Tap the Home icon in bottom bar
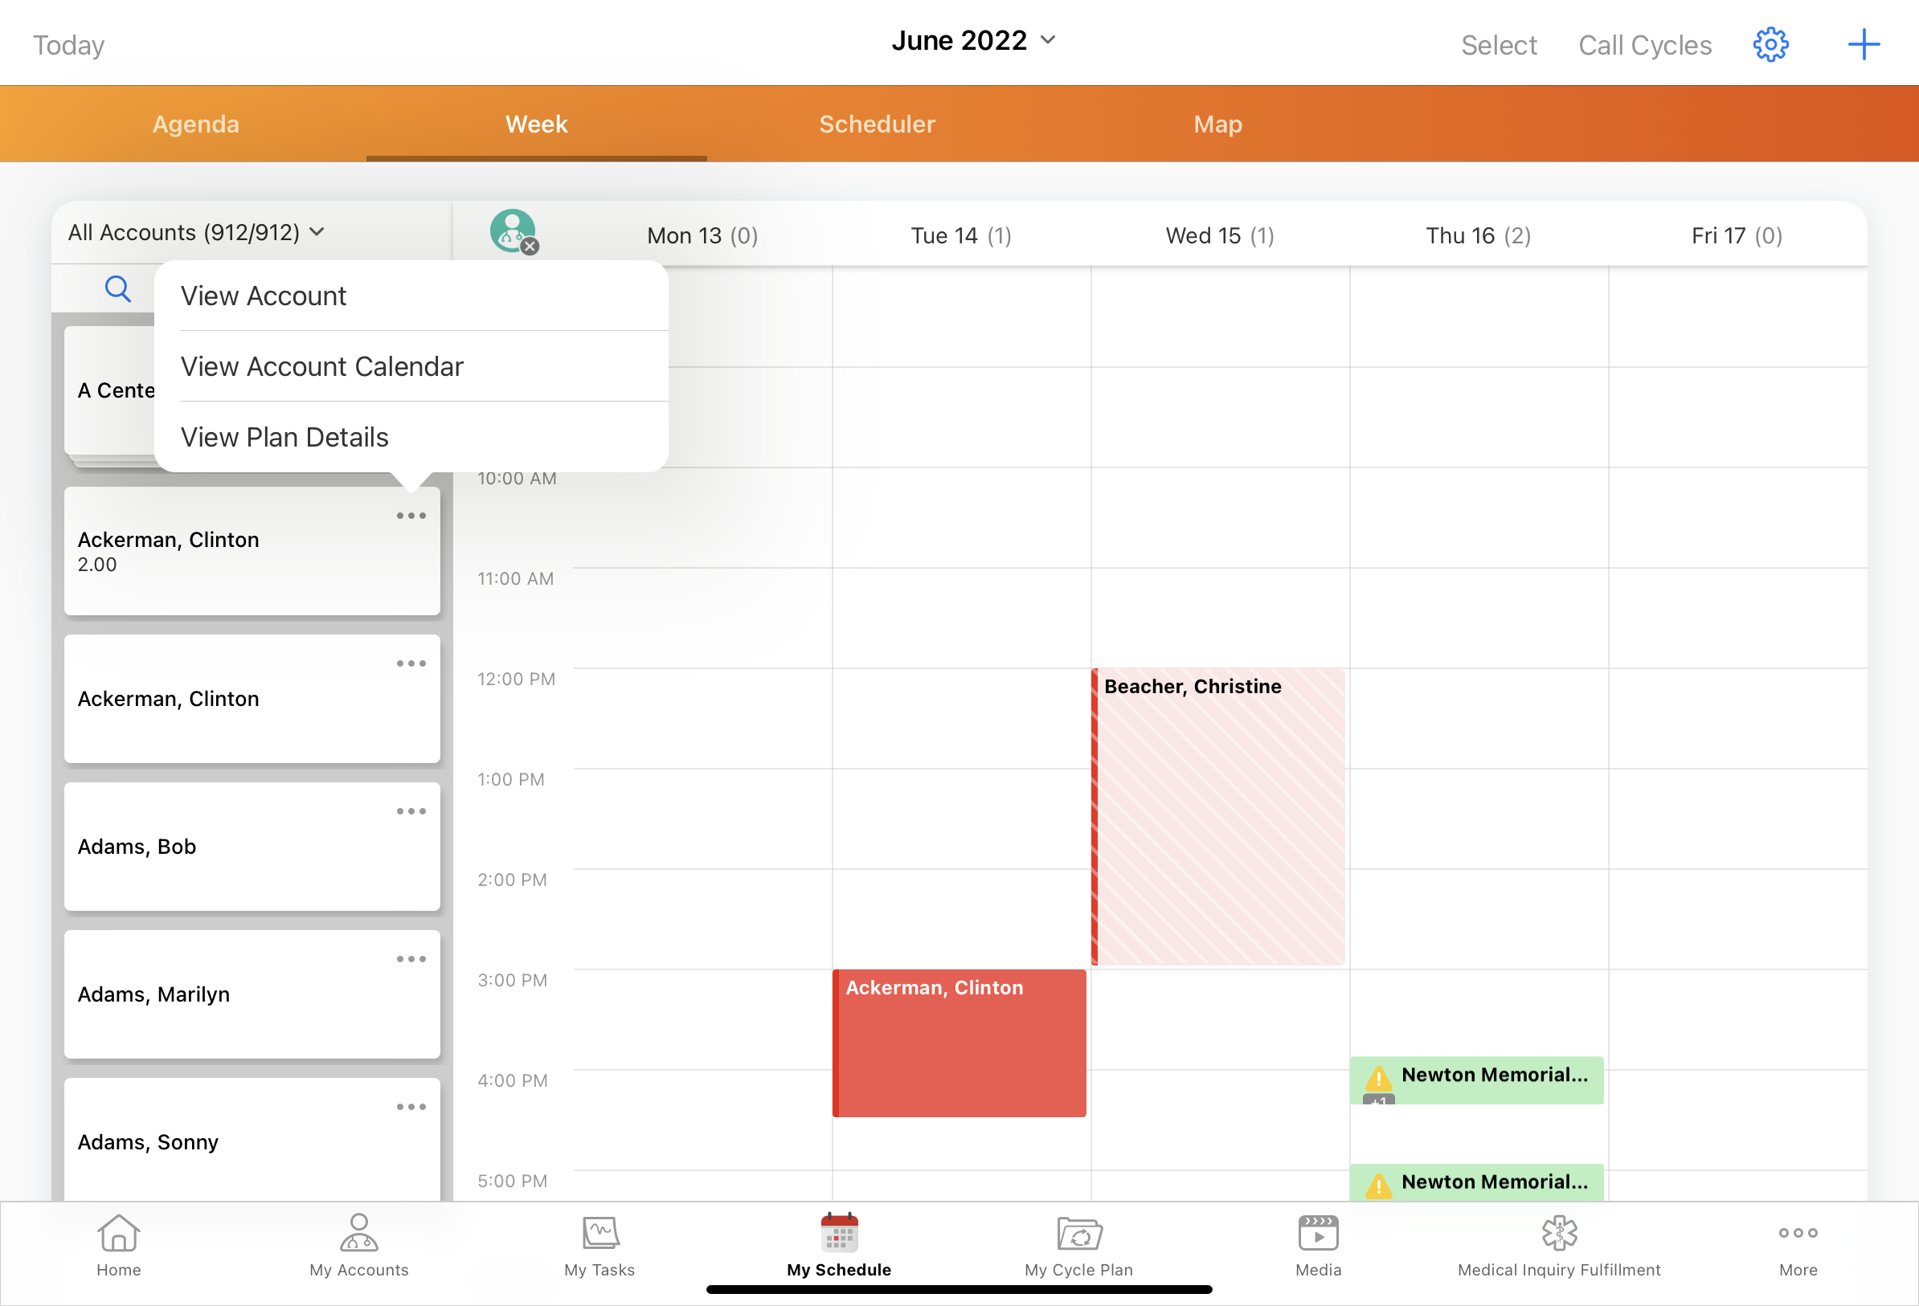The height and width of the screenshot is (1306, 1919). (118, 1235)
